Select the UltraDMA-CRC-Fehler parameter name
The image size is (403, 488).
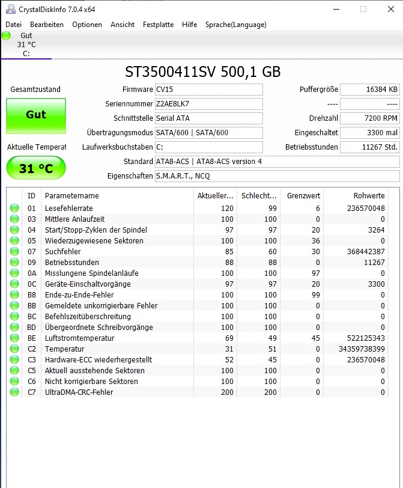tap(79, 392)
